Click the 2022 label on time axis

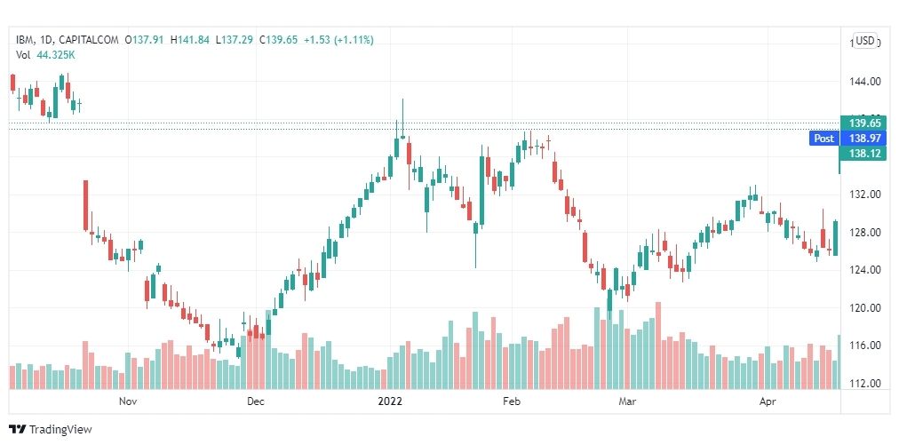tap(390, 401)
